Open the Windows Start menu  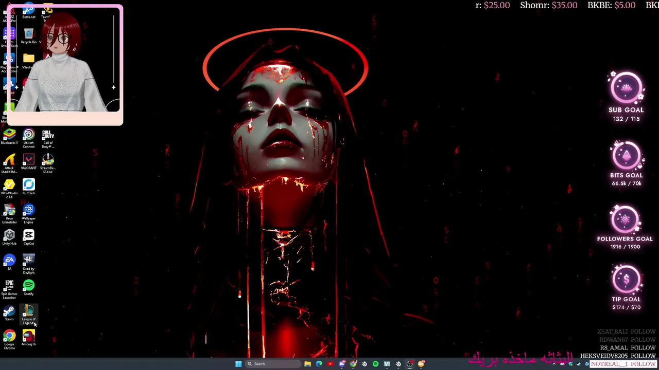pos(238,364)
